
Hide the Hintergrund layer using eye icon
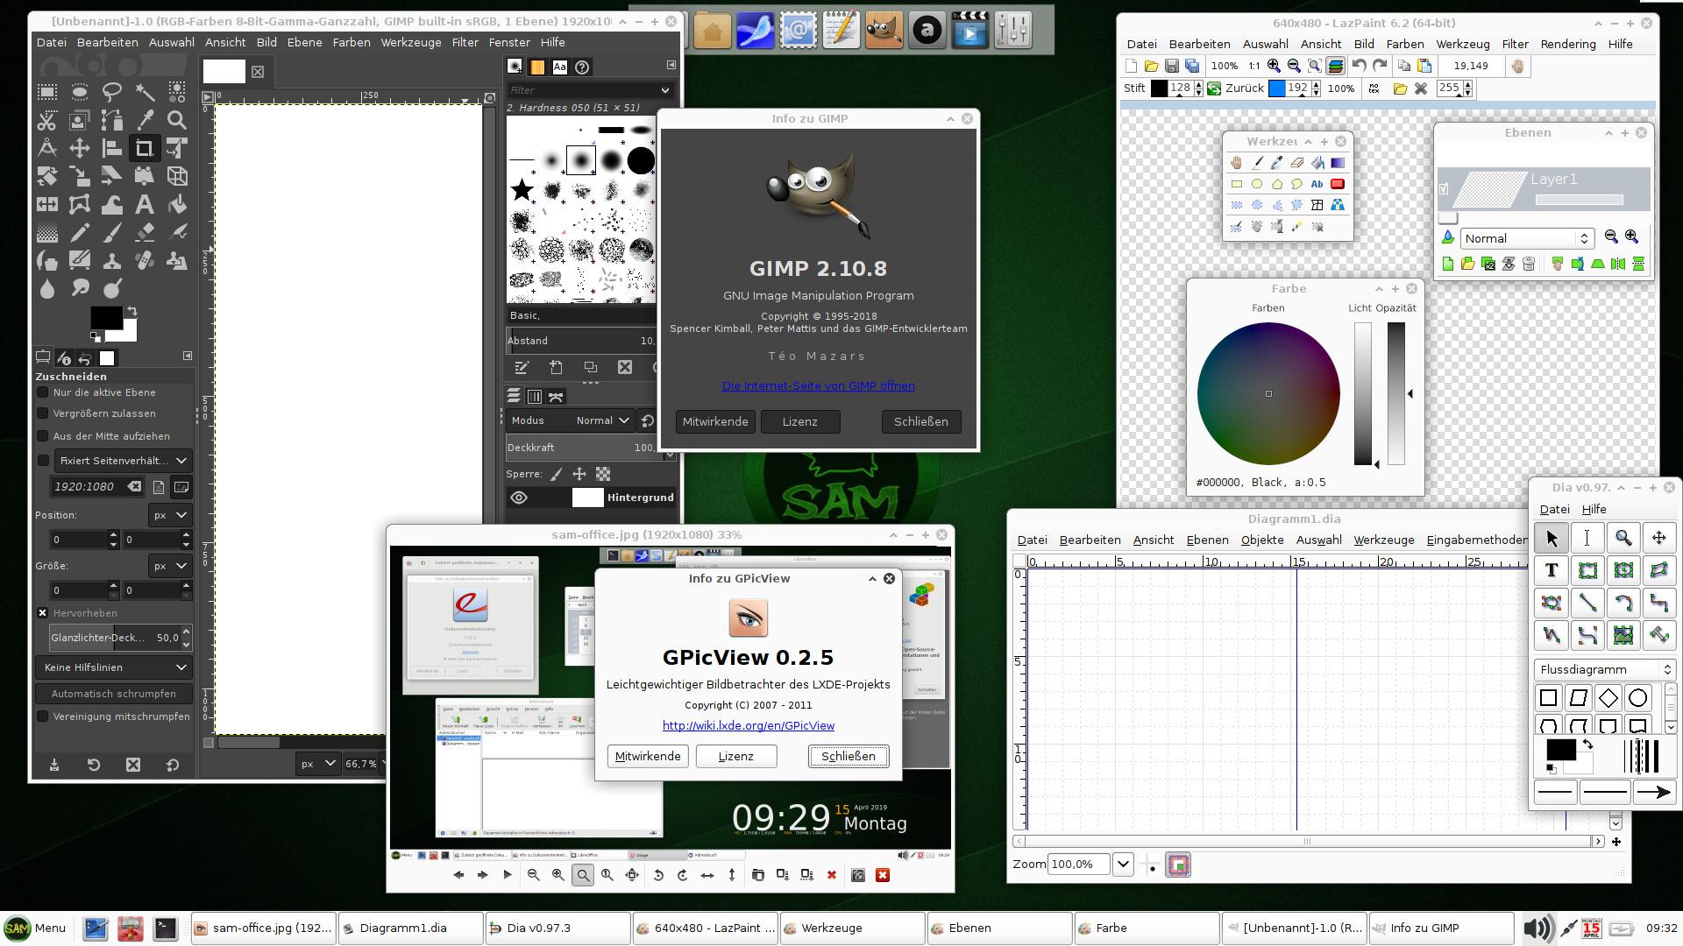click(x=519, y=498)
